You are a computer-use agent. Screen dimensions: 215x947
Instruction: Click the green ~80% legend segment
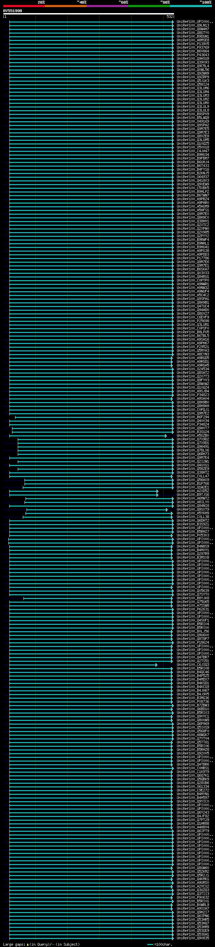point(149,6)
